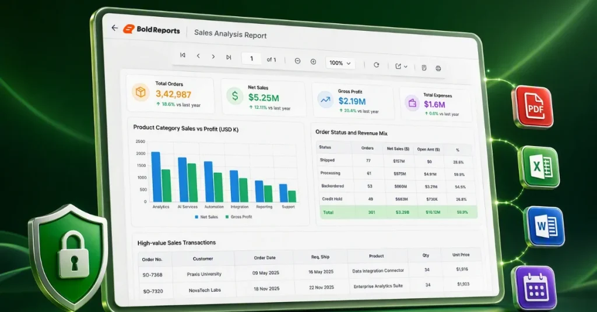Go to the previous report page
The height and width of the screenshot is (312, 597).
point(198,56)
